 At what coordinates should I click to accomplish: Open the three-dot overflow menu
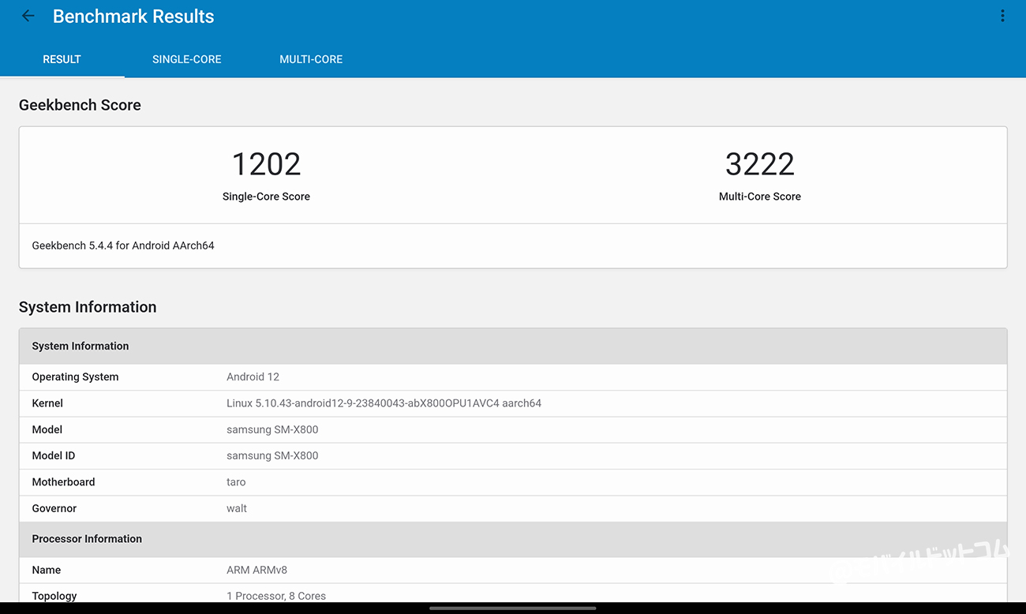pos(1002,16)
